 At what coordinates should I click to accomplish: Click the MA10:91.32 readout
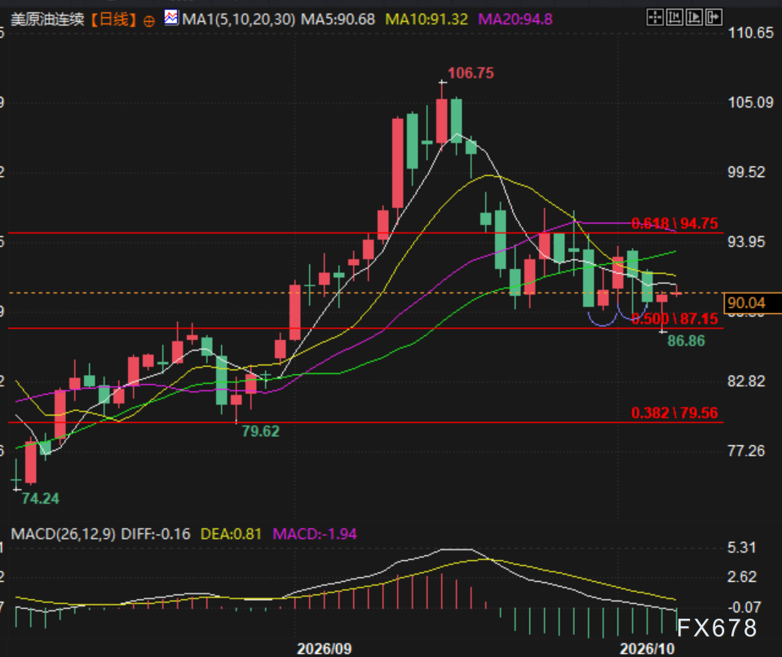tap(426, 20)
